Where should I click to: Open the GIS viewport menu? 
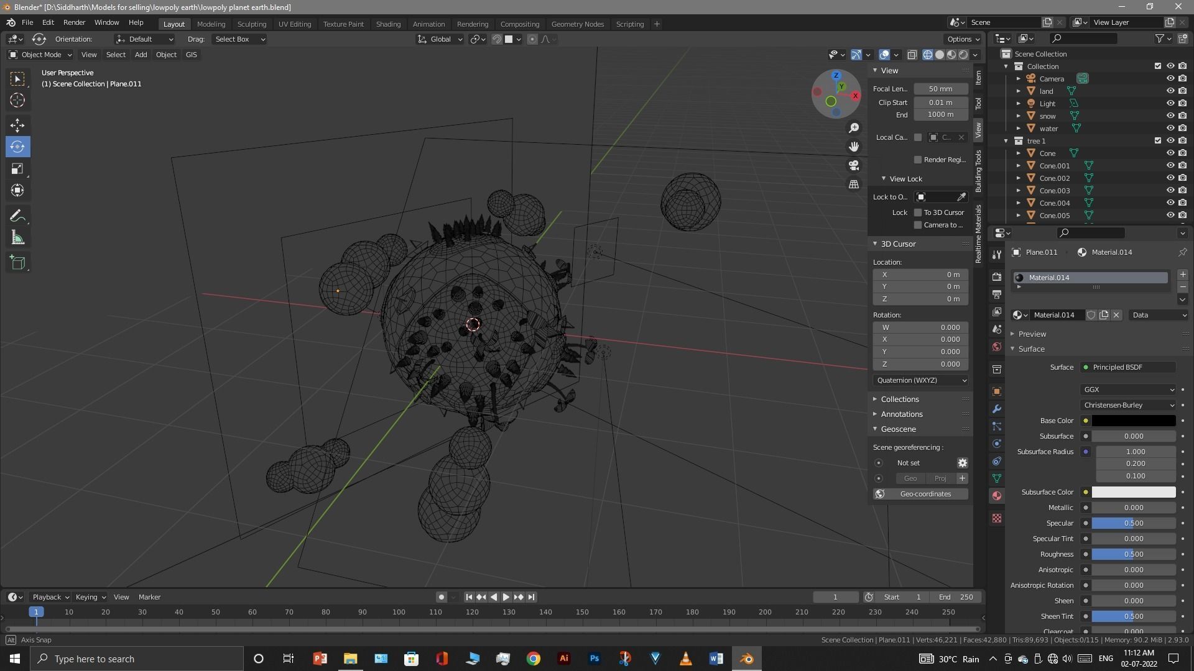click(191, 55)
